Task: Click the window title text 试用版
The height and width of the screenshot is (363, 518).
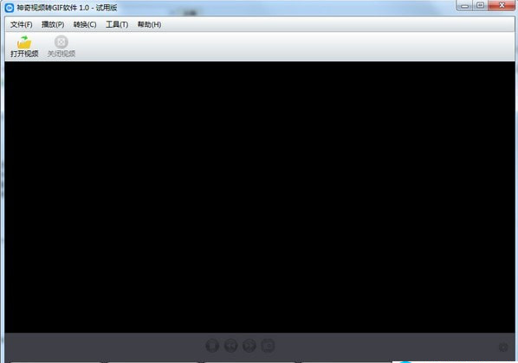Action: point(107,7)
